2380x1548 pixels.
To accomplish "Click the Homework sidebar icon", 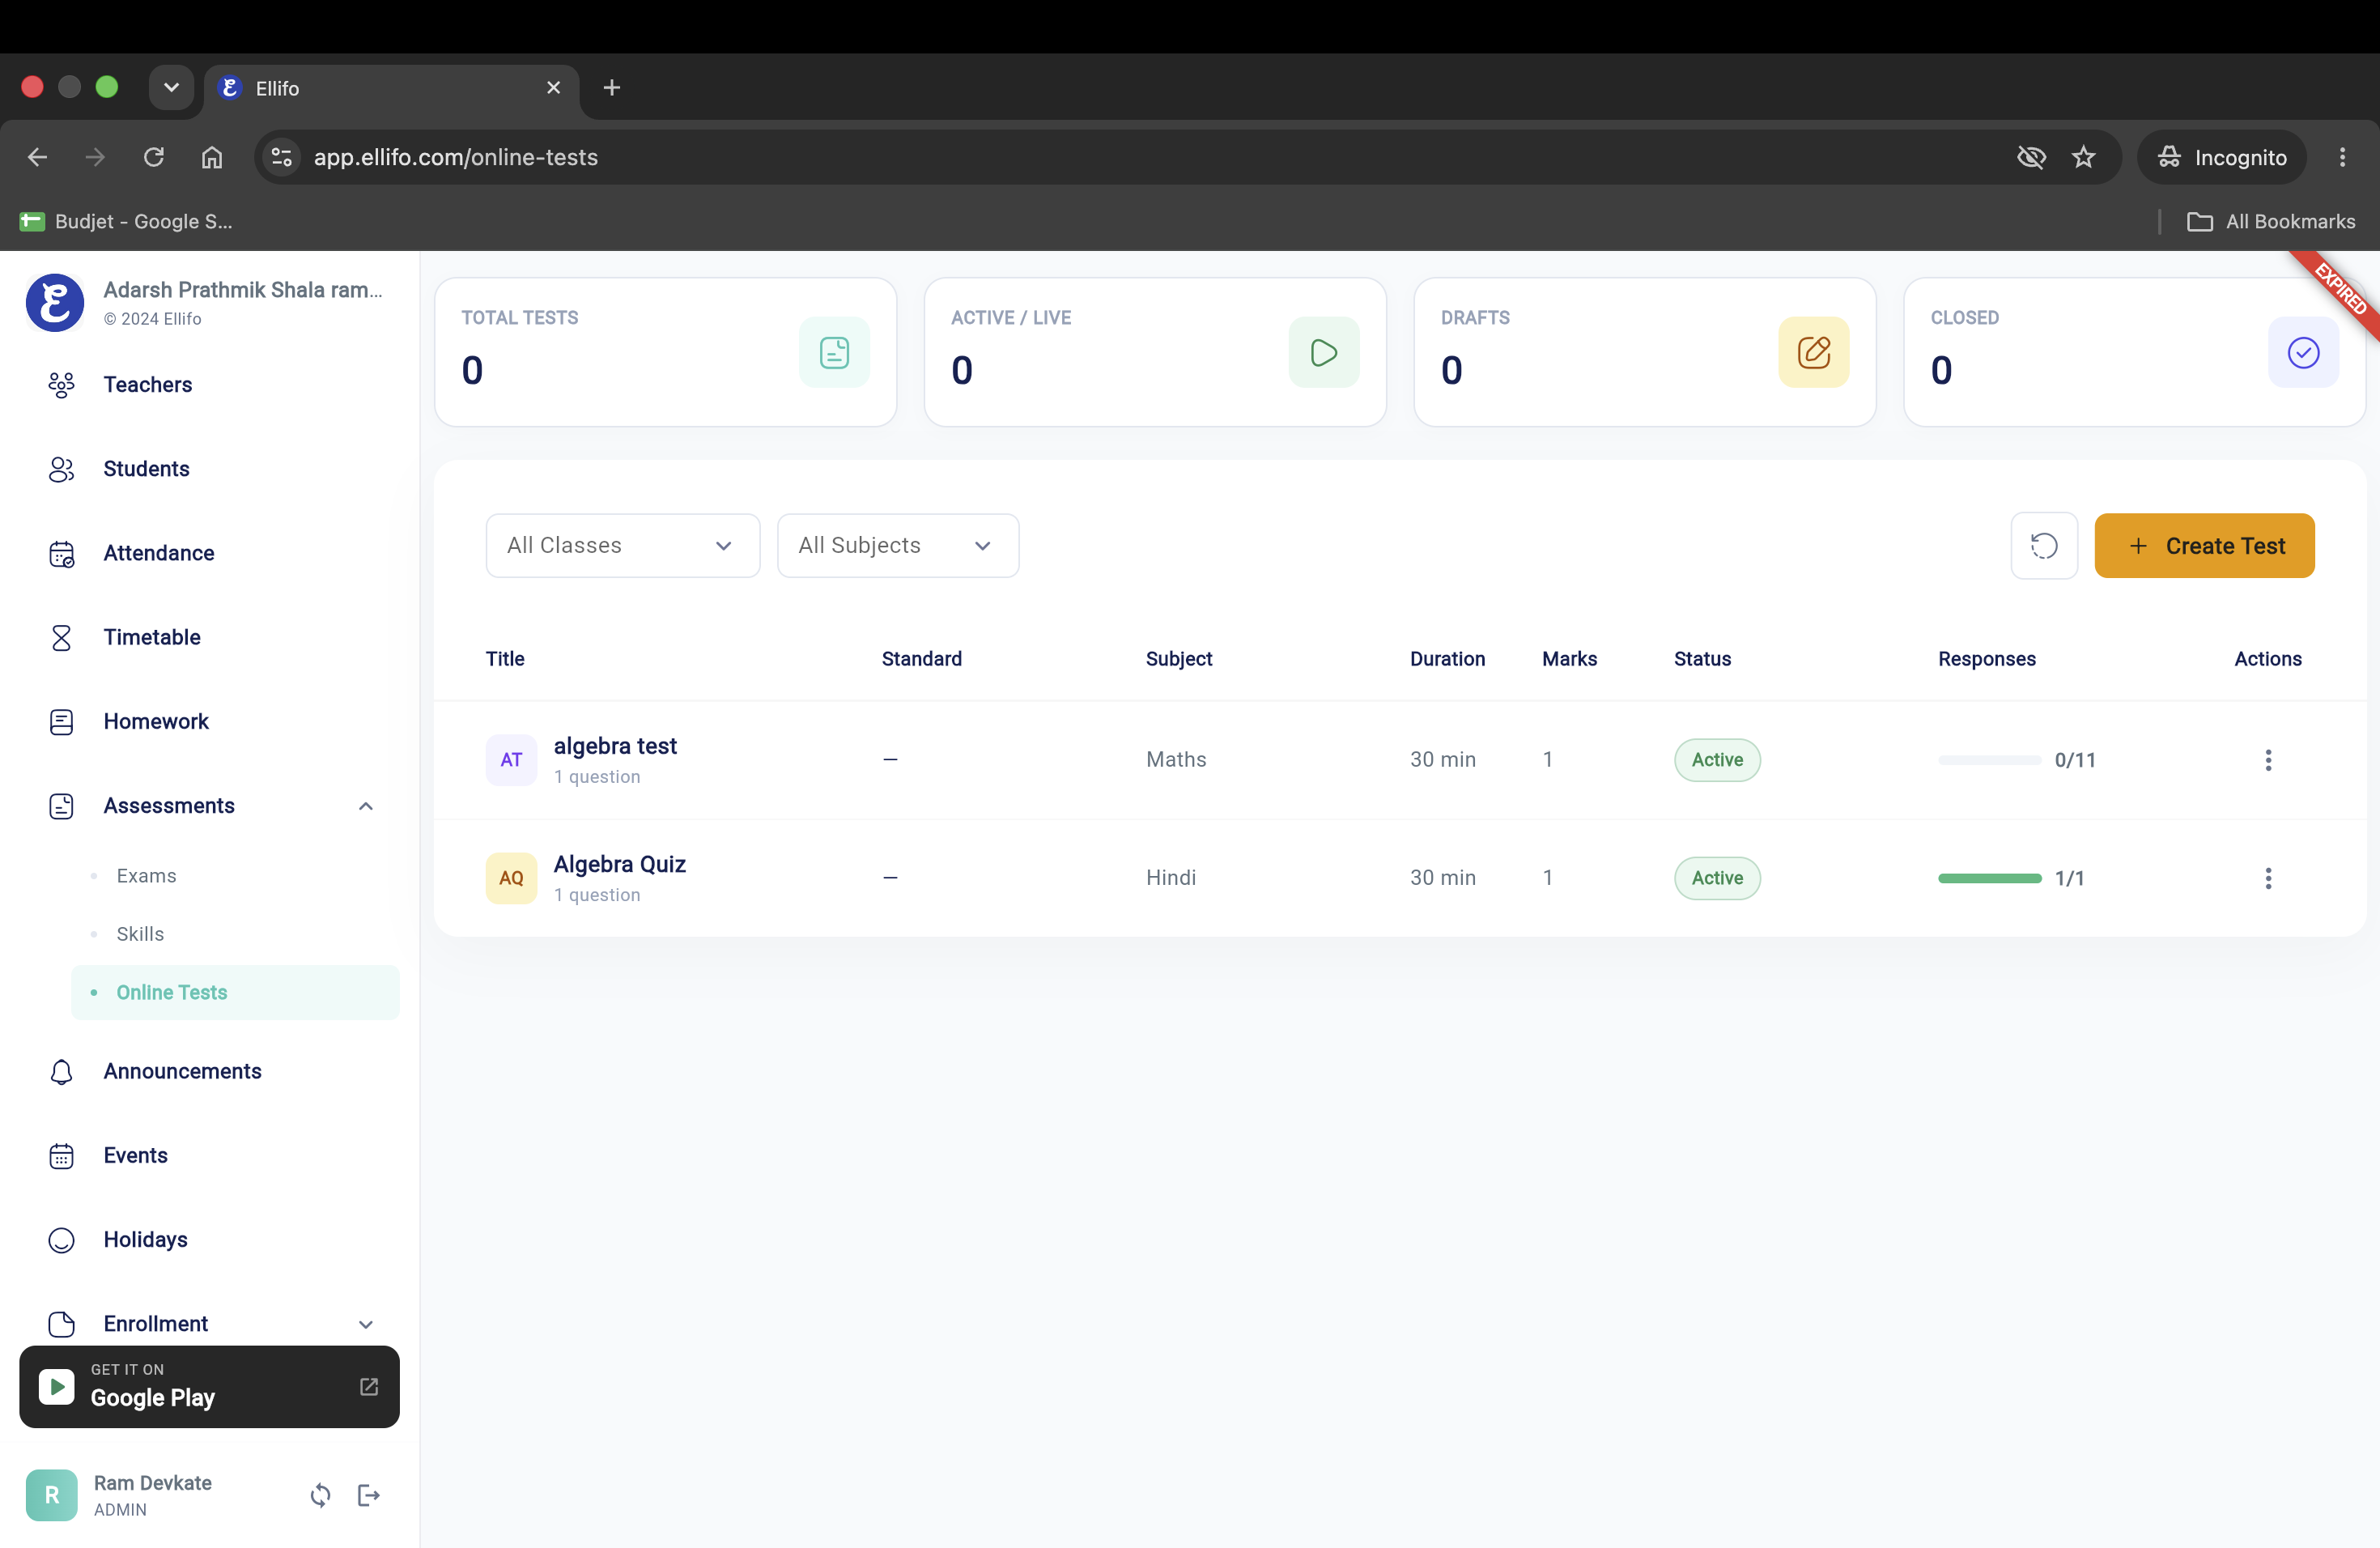I will pos(61,721).
